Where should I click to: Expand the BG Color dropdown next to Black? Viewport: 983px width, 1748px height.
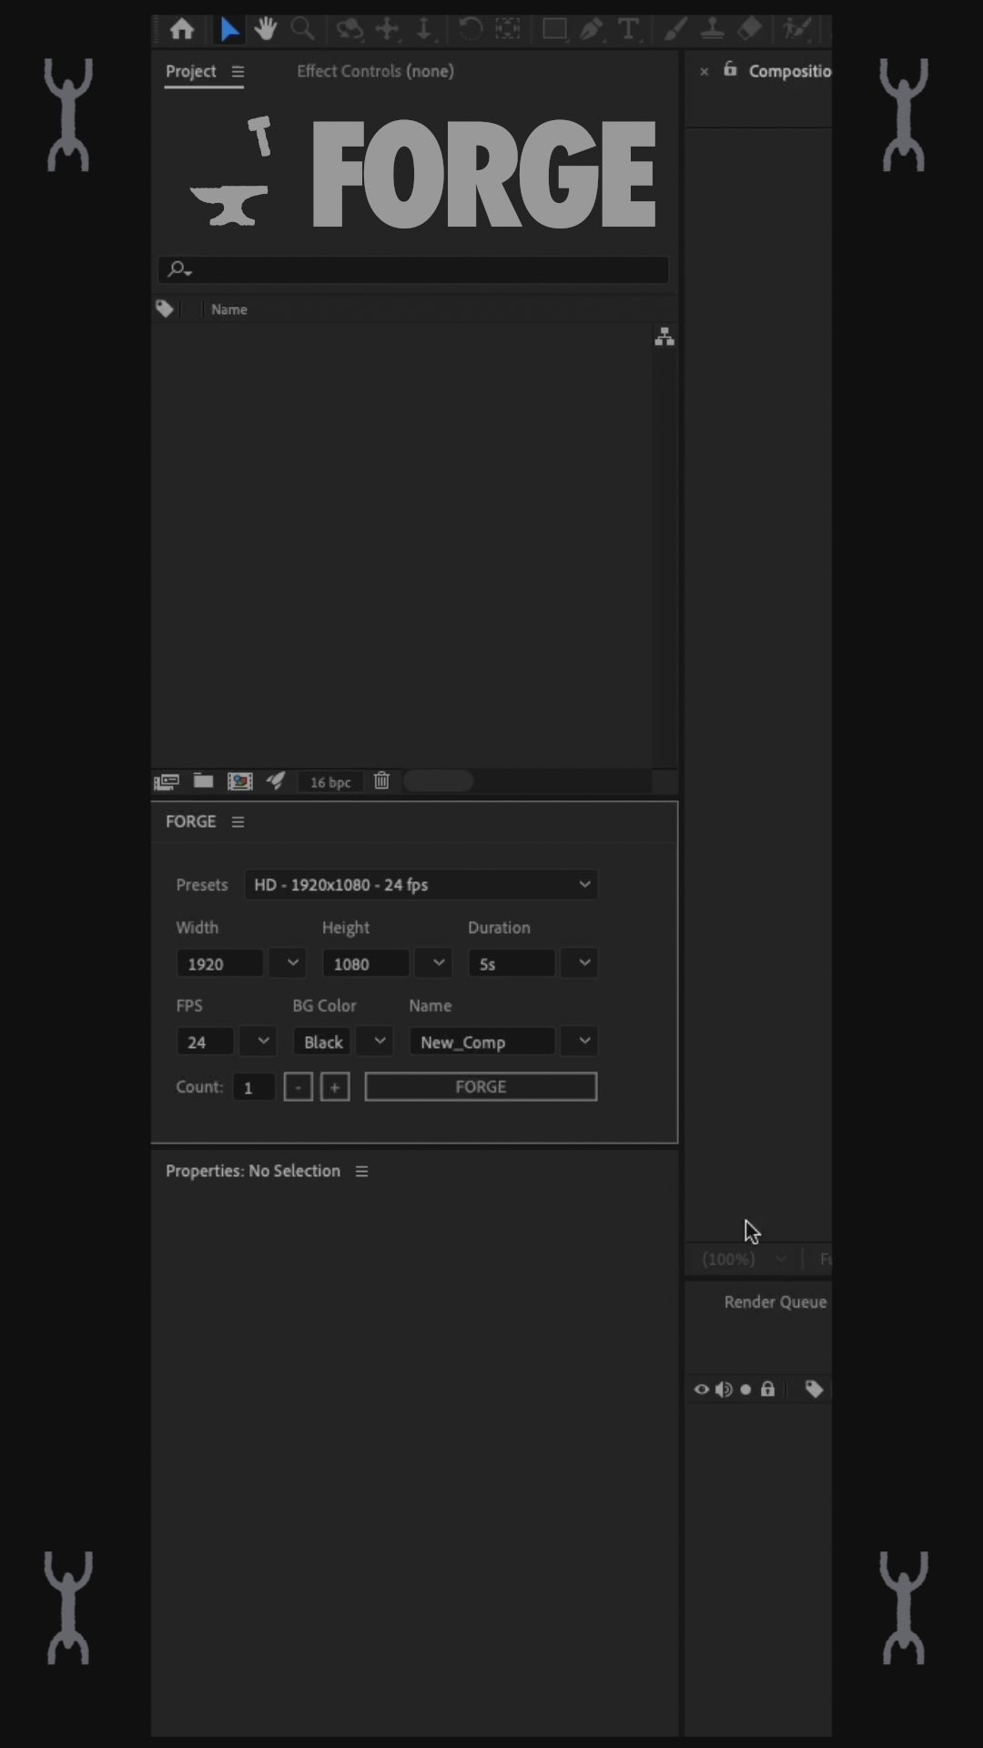coord(375,1042)
